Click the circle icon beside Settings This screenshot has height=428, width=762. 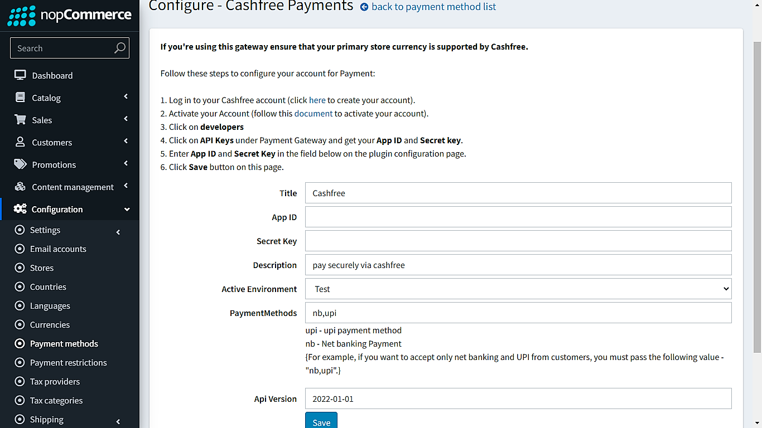(x=20, y=230)
